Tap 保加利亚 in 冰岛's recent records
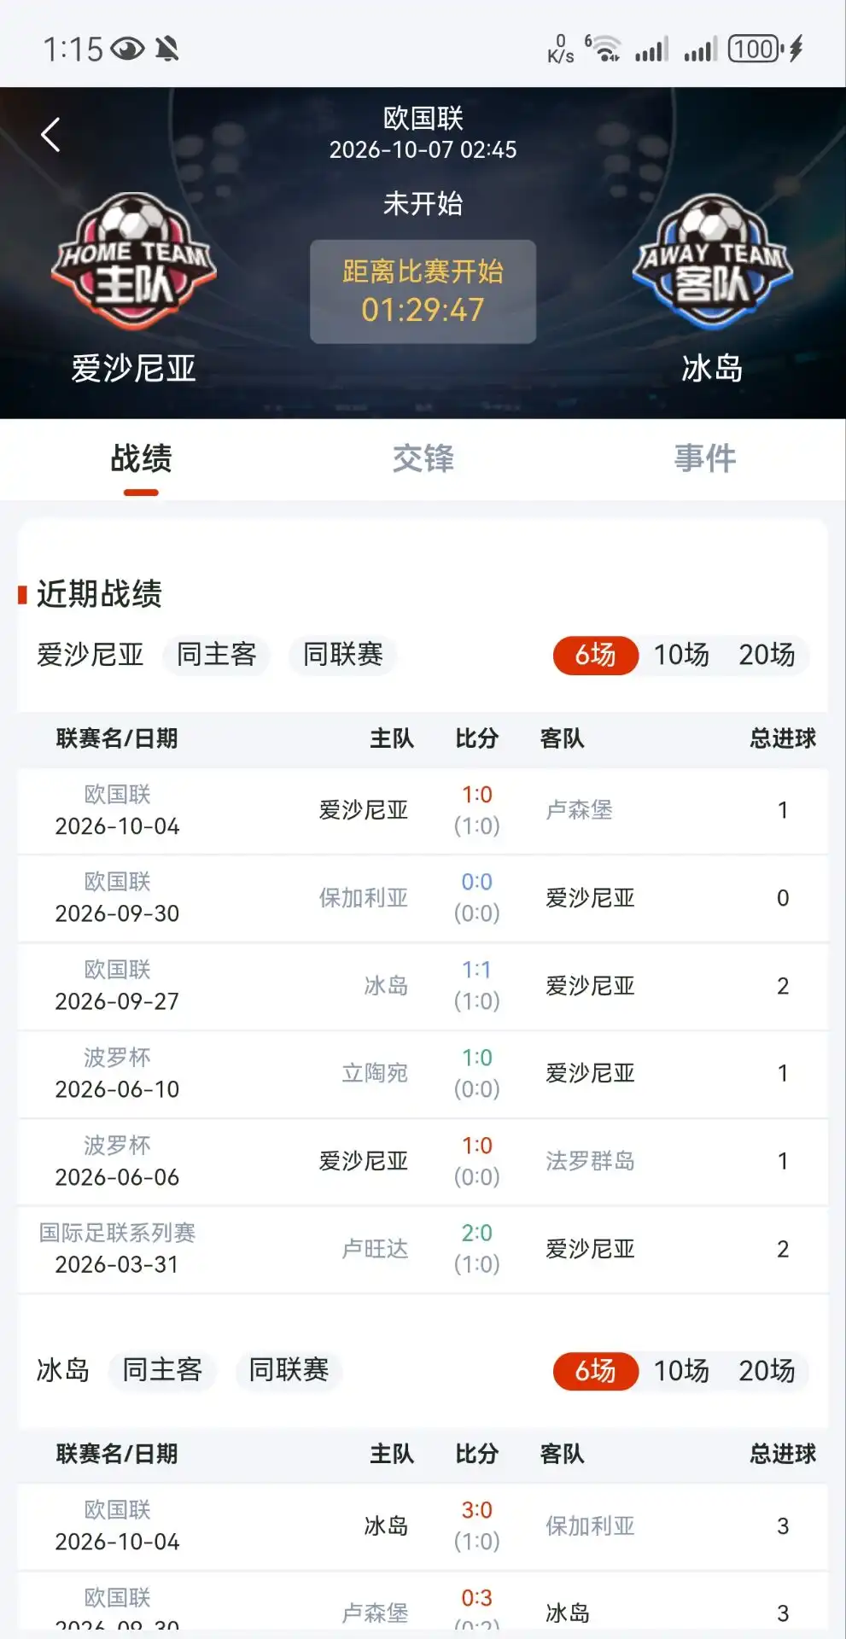Viewport: 846px width, 1639px height. (x=590, y=1526)
